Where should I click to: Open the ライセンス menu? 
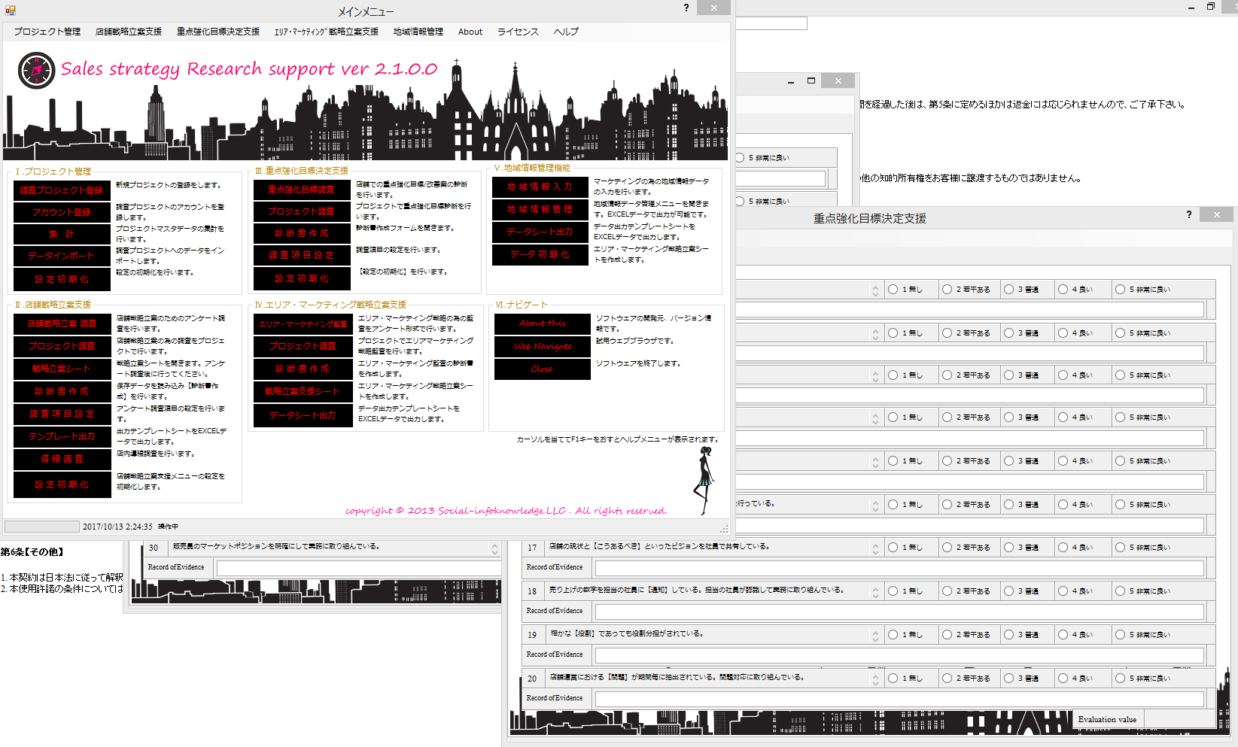click(518, 32)
